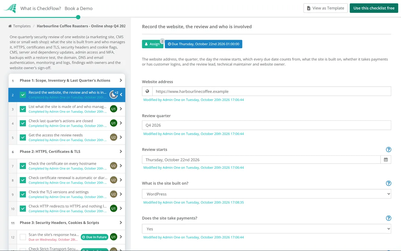Screen dimensions: 401x251
Task: Click Harbourline Coffee Roasters breadcrumb title
Action: point(81,26)
